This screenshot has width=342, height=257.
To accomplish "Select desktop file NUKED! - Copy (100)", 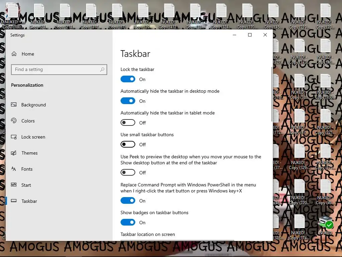I will tap(13, 16).
